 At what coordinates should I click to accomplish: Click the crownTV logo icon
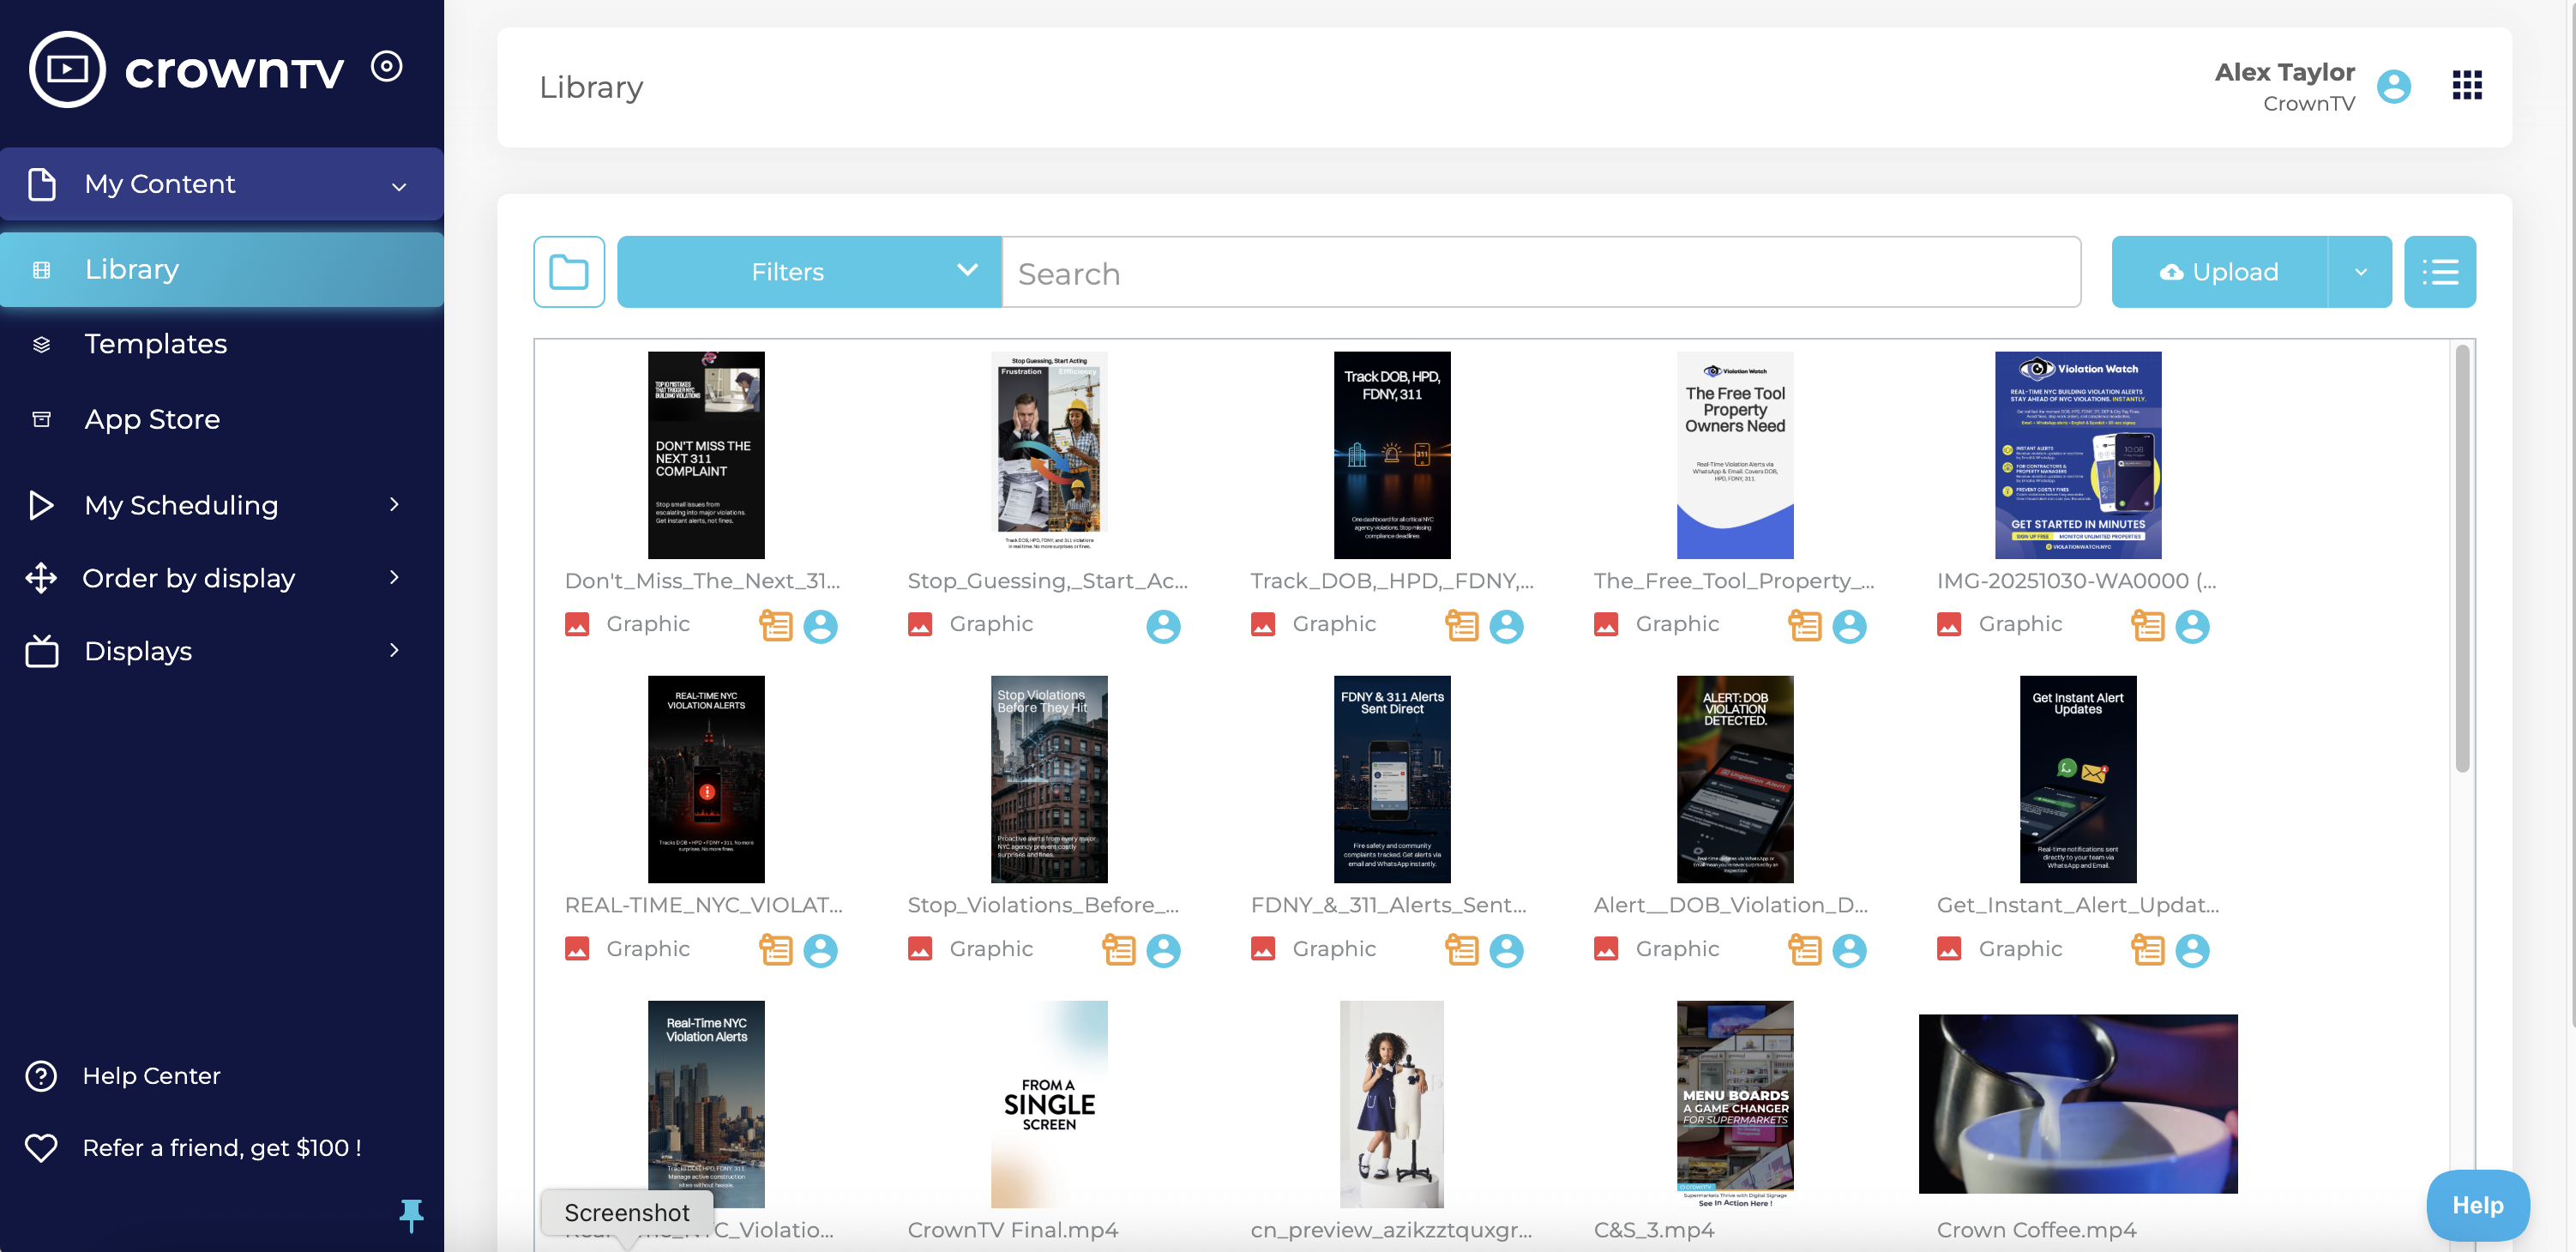(x=66, y=68)
